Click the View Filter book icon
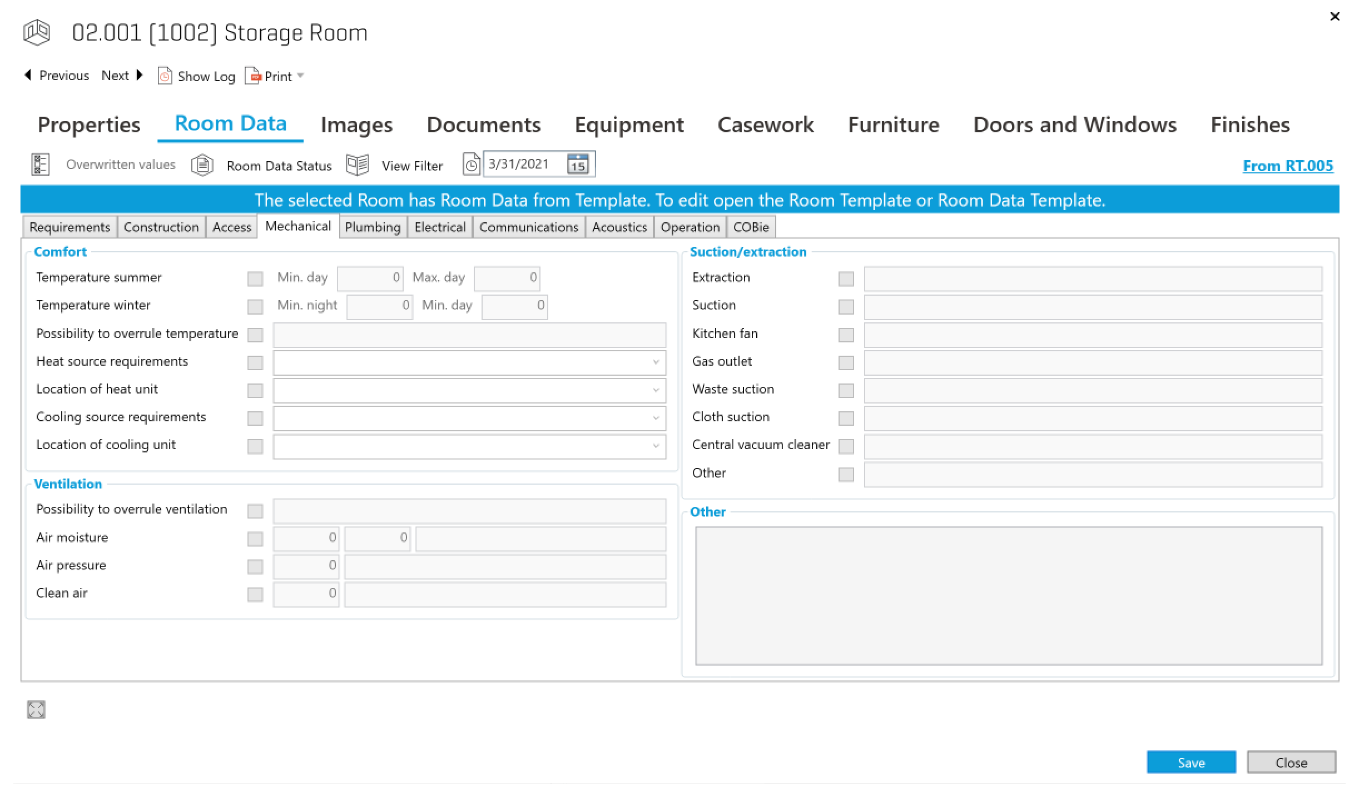The width and height of the screenshot is (1359, 792). pos(357,165)
